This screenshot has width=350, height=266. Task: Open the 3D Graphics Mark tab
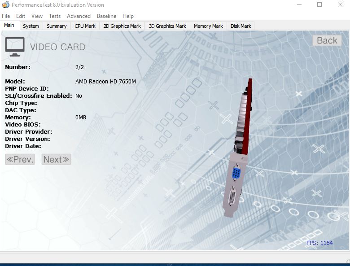coord(167,26)
